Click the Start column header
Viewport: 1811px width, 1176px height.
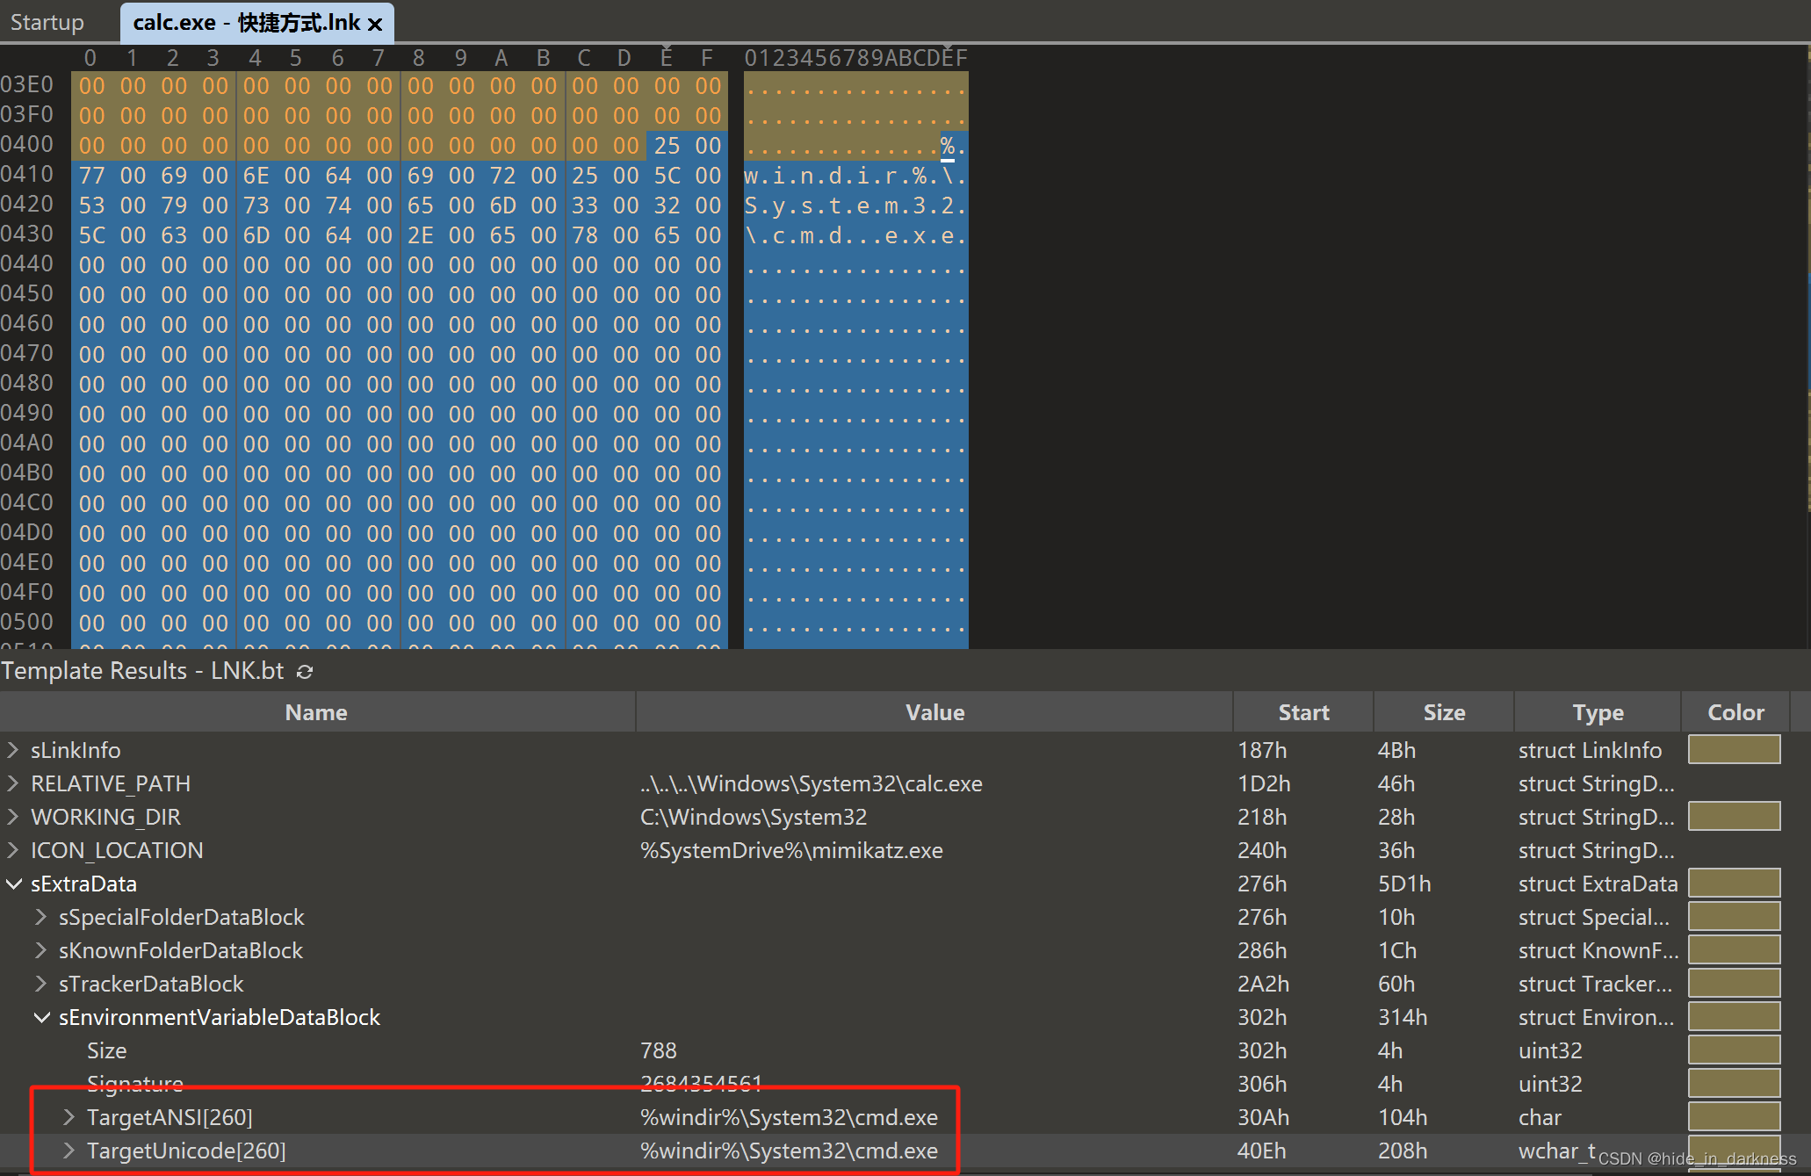pyautogui.click(x=1303, y=712)
